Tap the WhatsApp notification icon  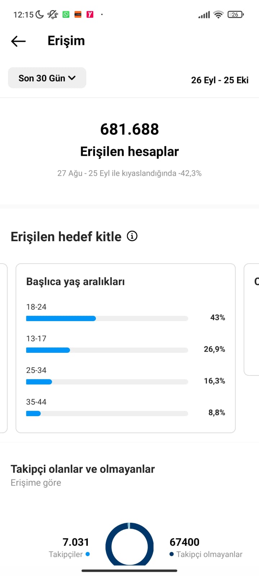(x=66, y=14)
